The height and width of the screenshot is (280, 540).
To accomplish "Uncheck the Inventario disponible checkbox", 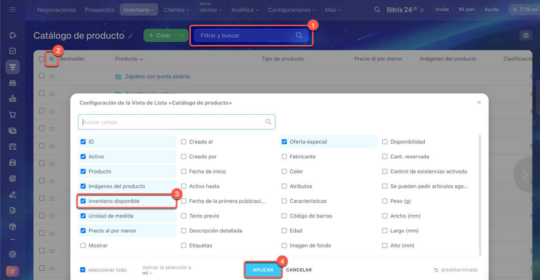I will click(83, 201).
